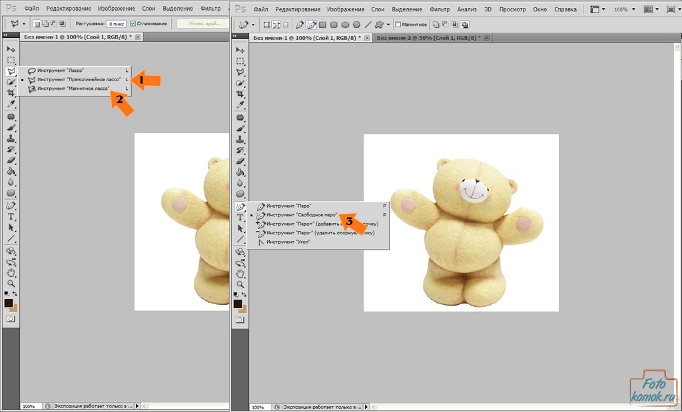The width and height of the screenshot is (682, 412).
Task: Click the Move tool in right window
Action: (x=240, y=49)
